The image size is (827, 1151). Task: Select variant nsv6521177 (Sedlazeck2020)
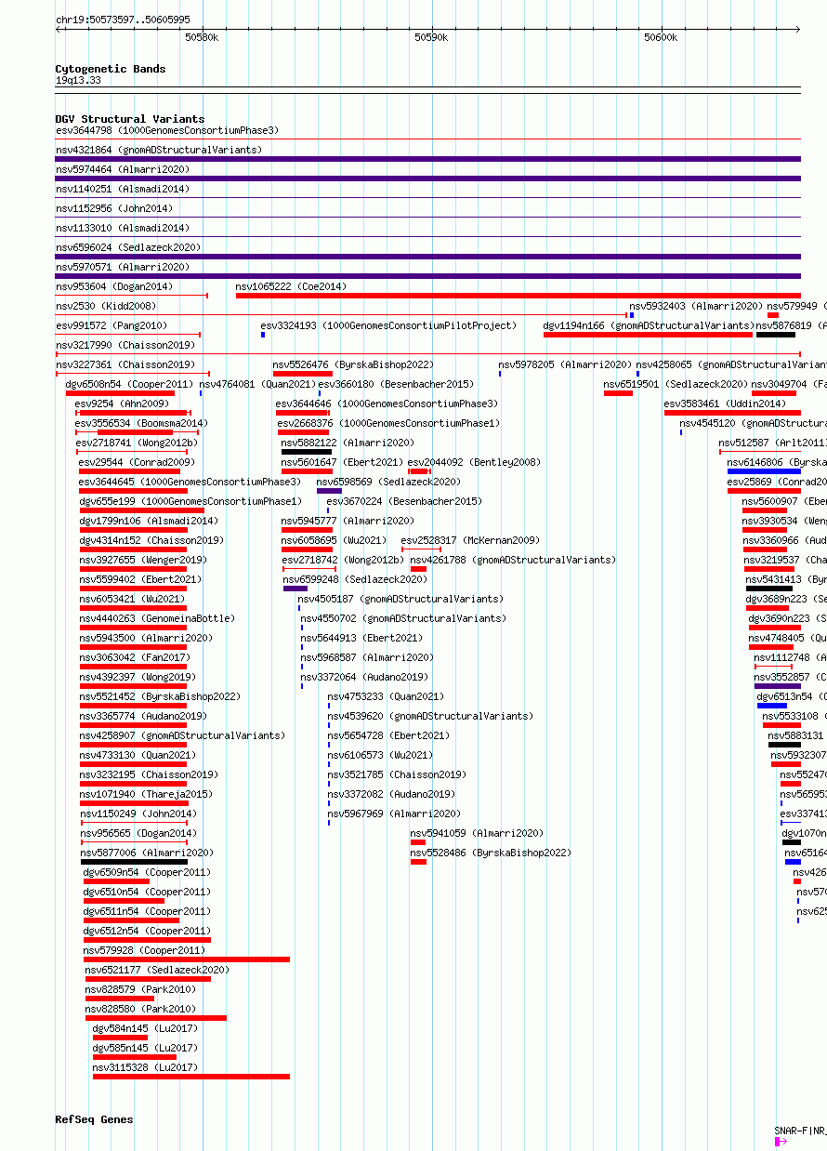point(157,970)
